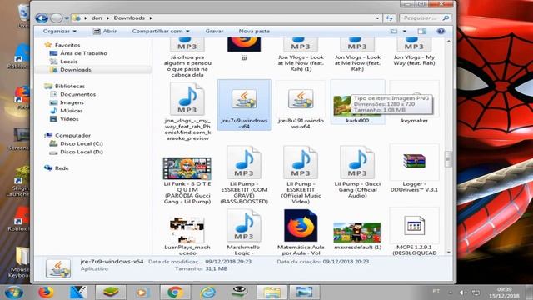
Task: Click the volume icon in system tray
Action: (462, 292)
